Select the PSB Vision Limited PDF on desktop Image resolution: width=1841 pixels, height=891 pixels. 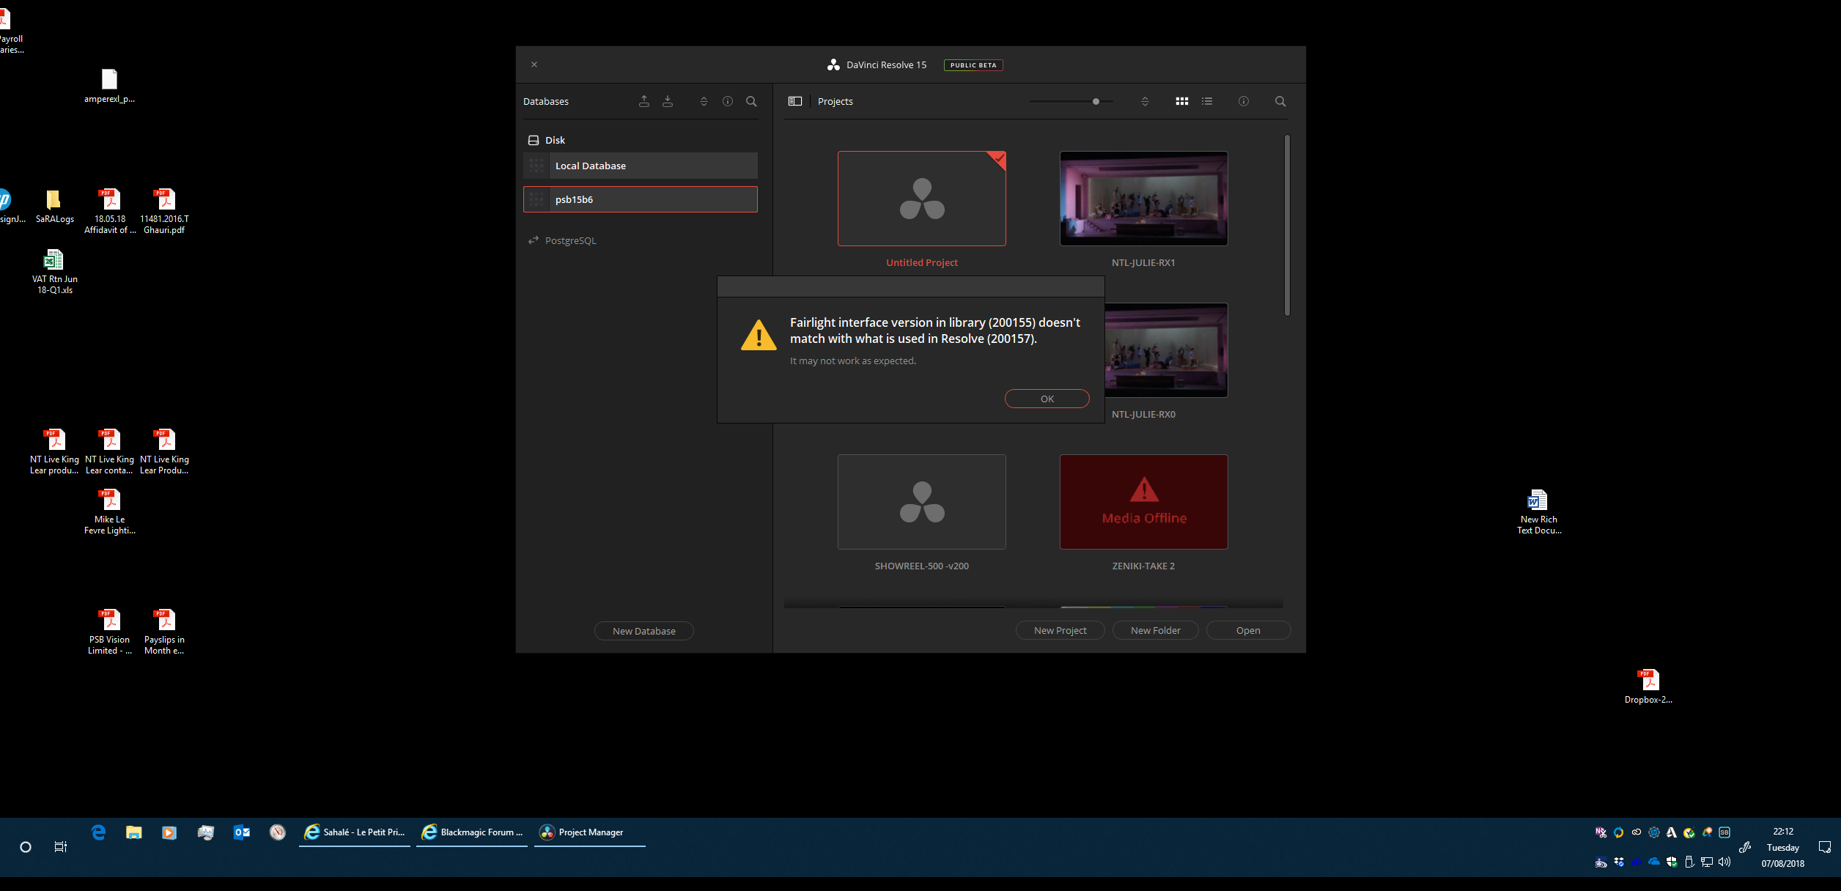click(x=109, y=632)
